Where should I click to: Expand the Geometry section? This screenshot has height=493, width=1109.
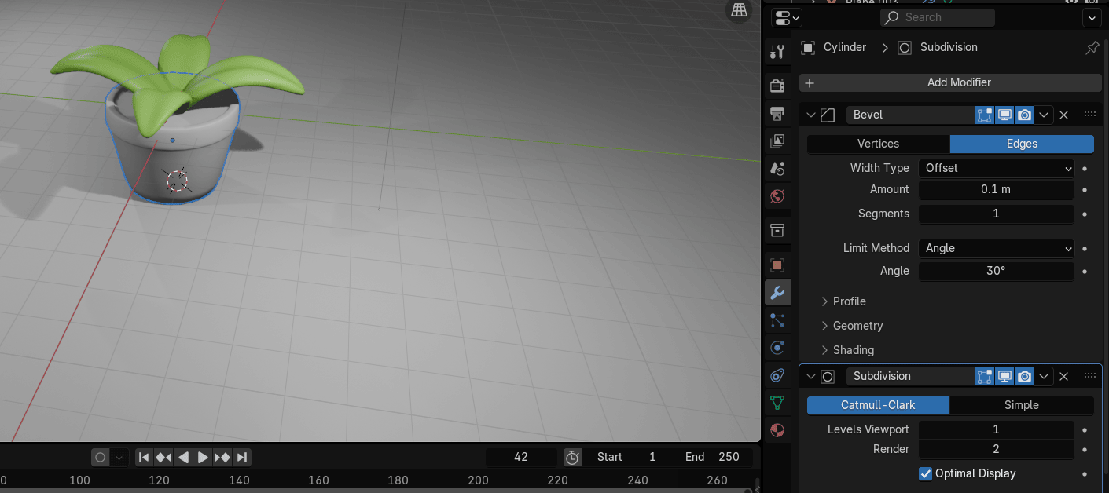857,326
